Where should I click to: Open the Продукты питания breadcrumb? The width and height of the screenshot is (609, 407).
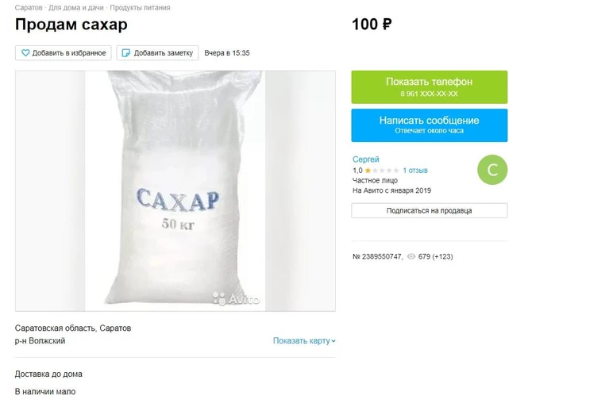tap(140, 7)
